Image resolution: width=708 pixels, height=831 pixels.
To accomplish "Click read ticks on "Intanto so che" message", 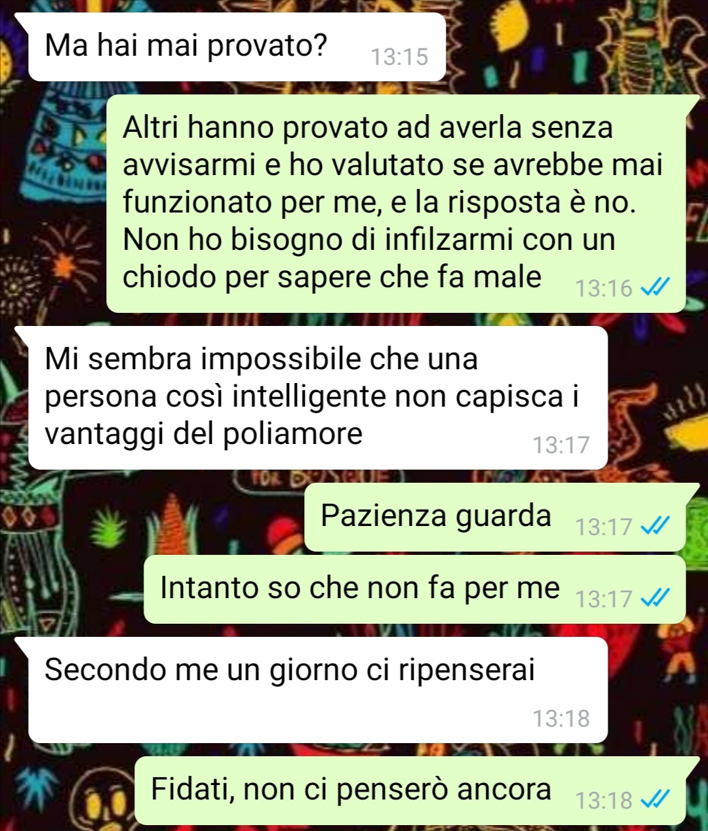I will (x=654, y=598).
